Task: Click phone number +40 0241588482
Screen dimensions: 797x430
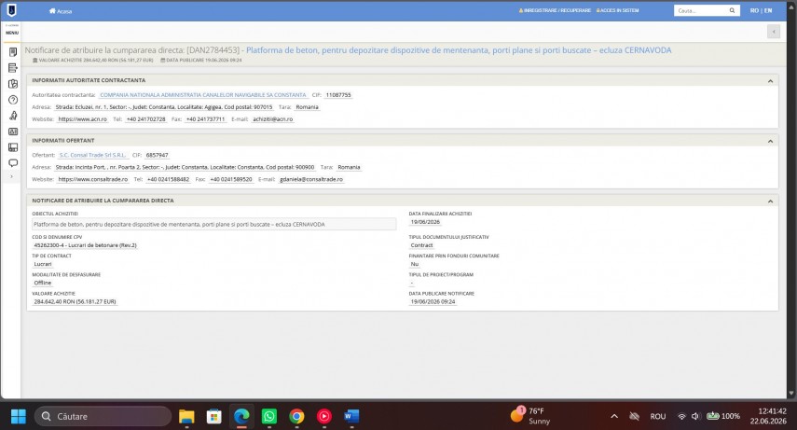Action: coord(168,179)
